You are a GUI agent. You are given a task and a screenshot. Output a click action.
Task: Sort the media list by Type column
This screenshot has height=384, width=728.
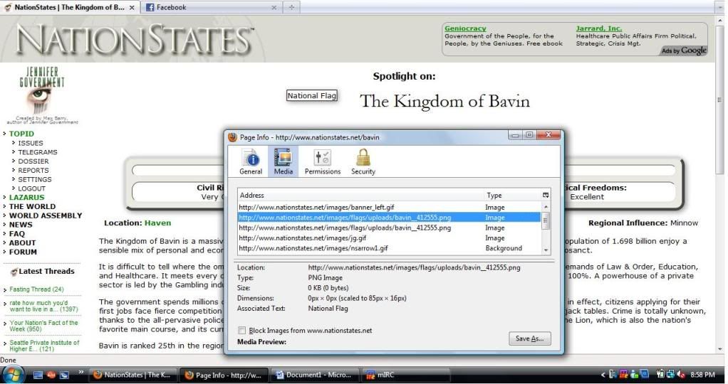tap(510, 195)
